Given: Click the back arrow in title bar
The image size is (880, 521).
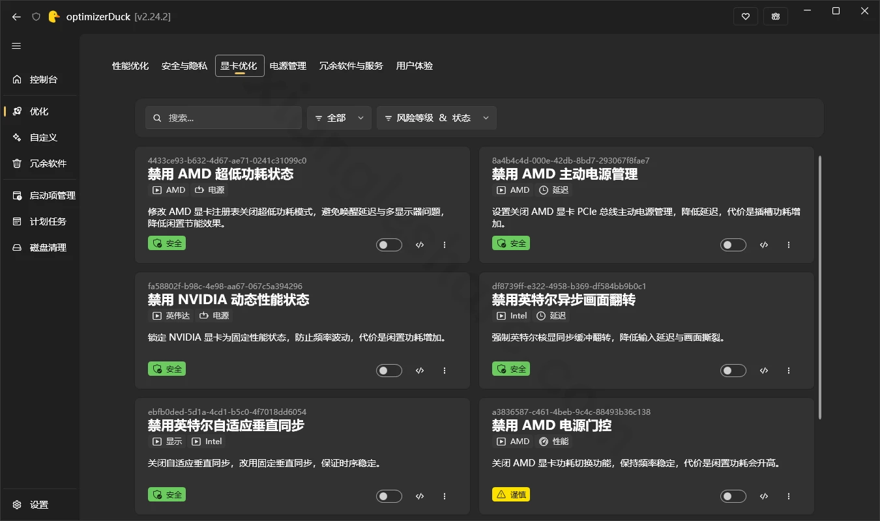Looking at the screenshot, I should [x=17, y=17].
